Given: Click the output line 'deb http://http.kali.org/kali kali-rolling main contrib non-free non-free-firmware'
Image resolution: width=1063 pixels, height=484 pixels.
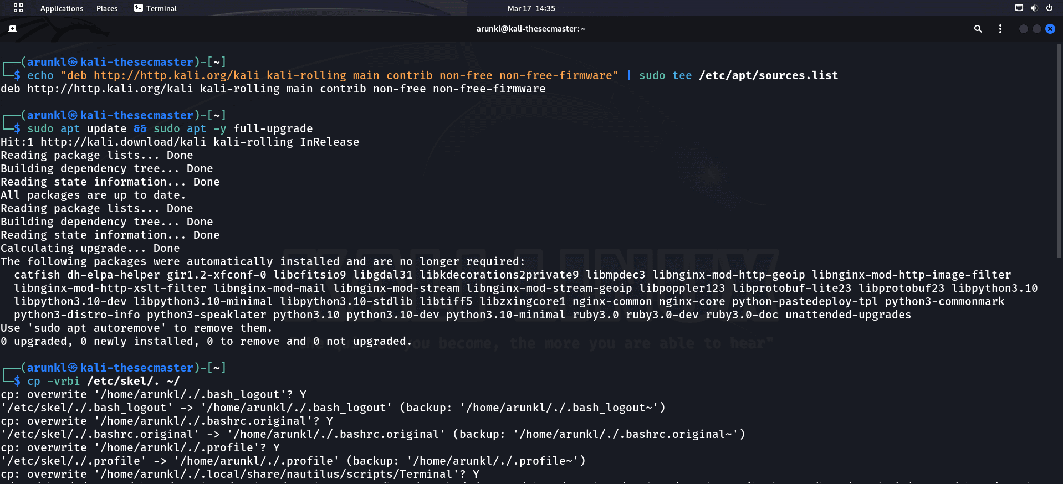Looking at the screenshot, I should point(273,89).
